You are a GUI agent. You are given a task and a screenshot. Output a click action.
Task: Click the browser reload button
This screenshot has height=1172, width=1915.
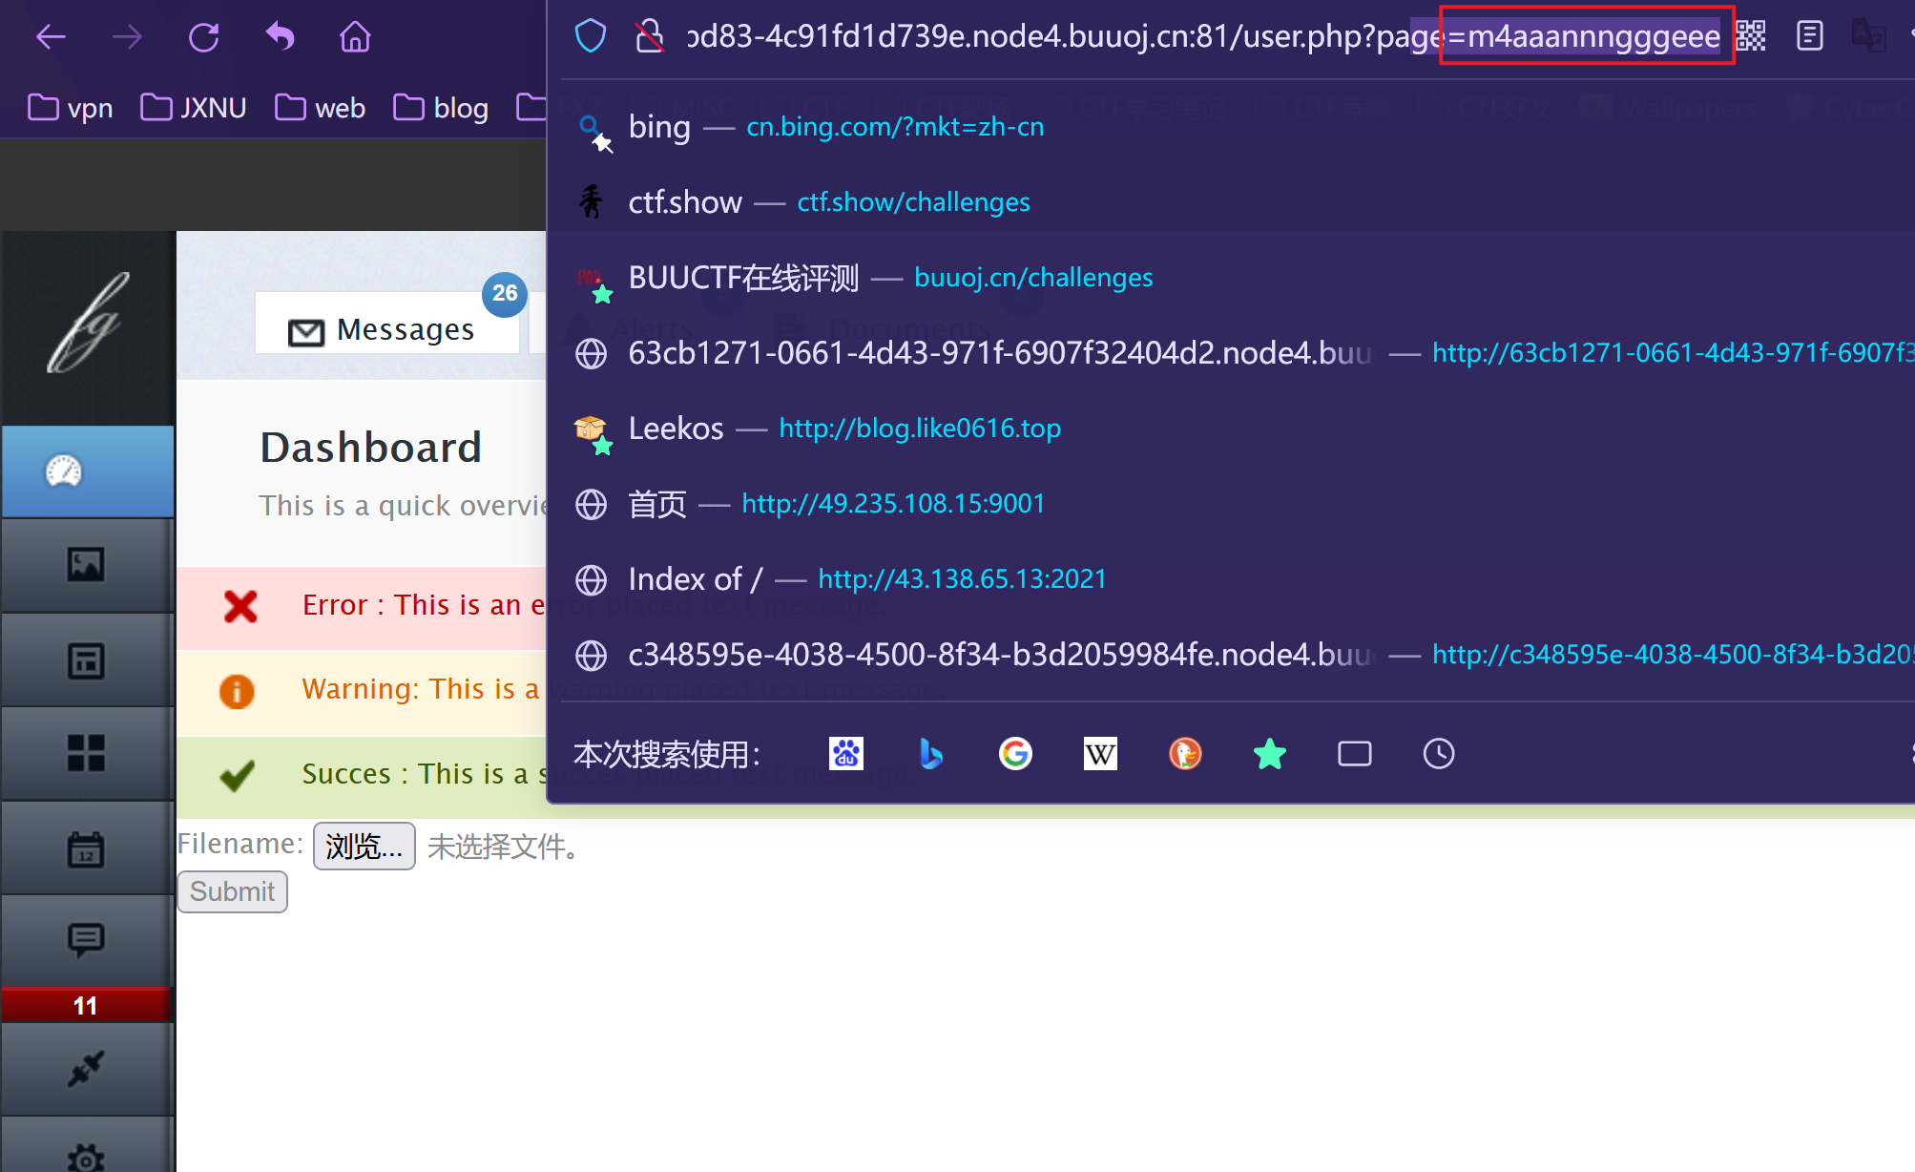point(203,37)
